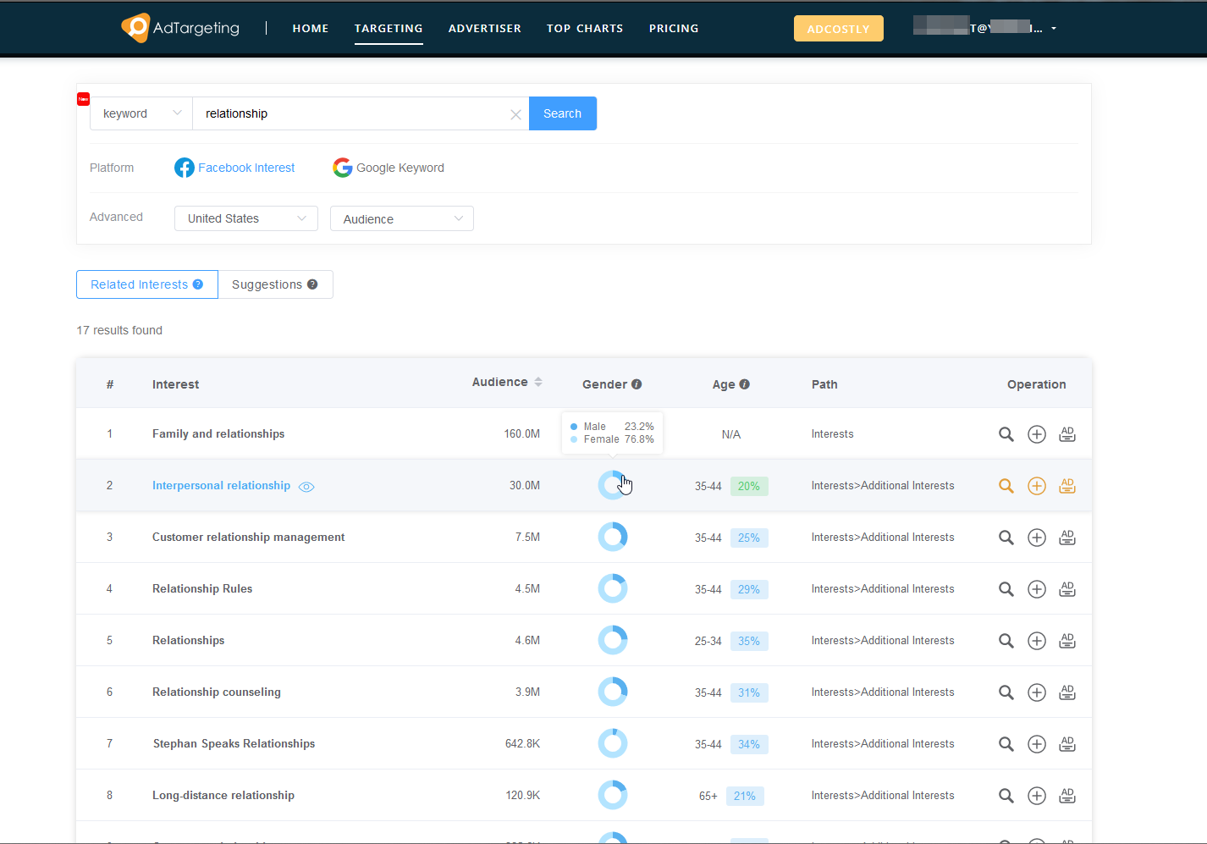The width and height of the screenshot is (1207, 844).
Task: Add Customer relationship management via plus icon
Action: coord(1036,538)
